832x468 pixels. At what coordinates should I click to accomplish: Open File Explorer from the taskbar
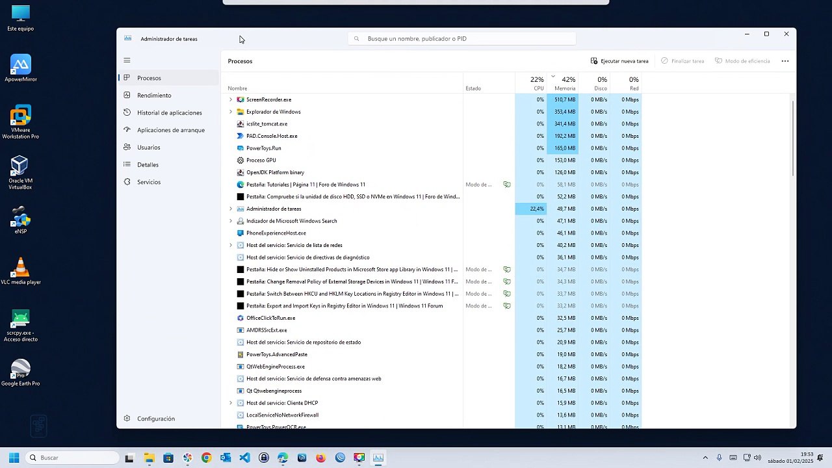pos(149,458)
